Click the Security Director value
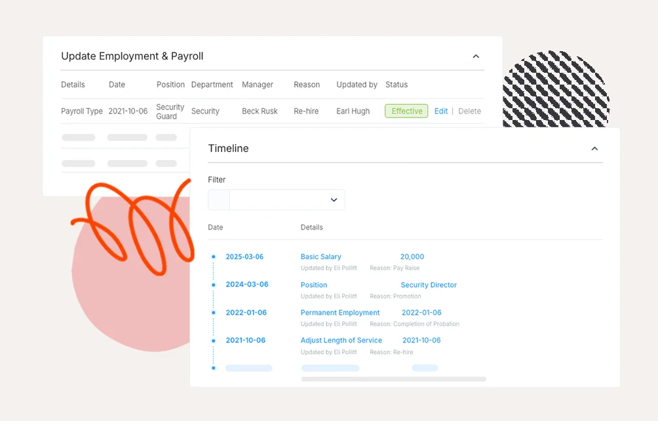 [429, 285]
